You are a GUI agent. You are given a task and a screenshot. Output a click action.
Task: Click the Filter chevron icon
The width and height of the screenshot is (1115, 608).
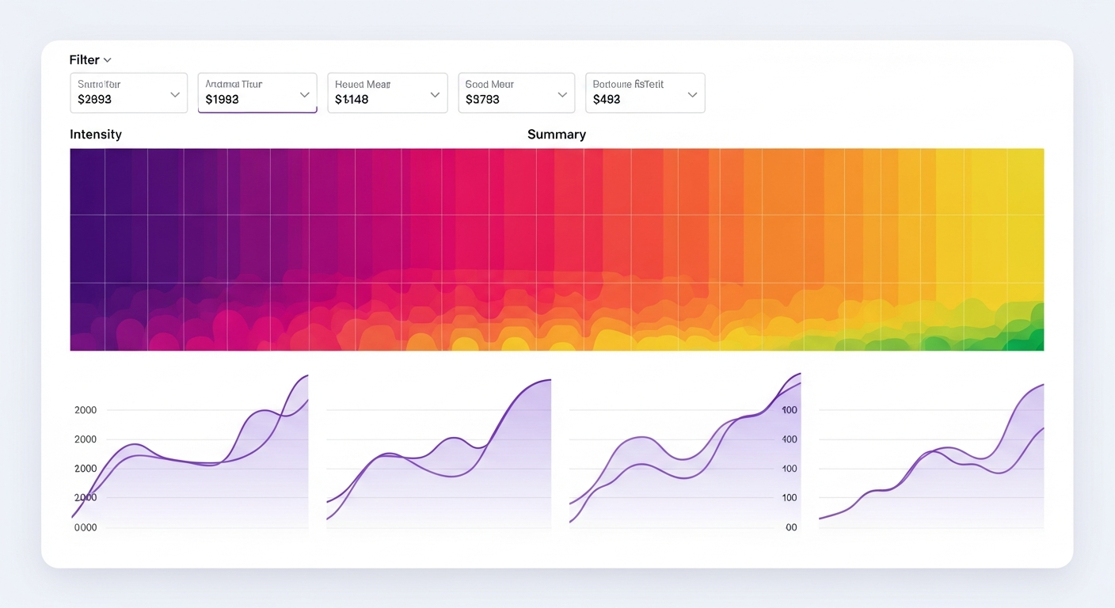(108, 60)
